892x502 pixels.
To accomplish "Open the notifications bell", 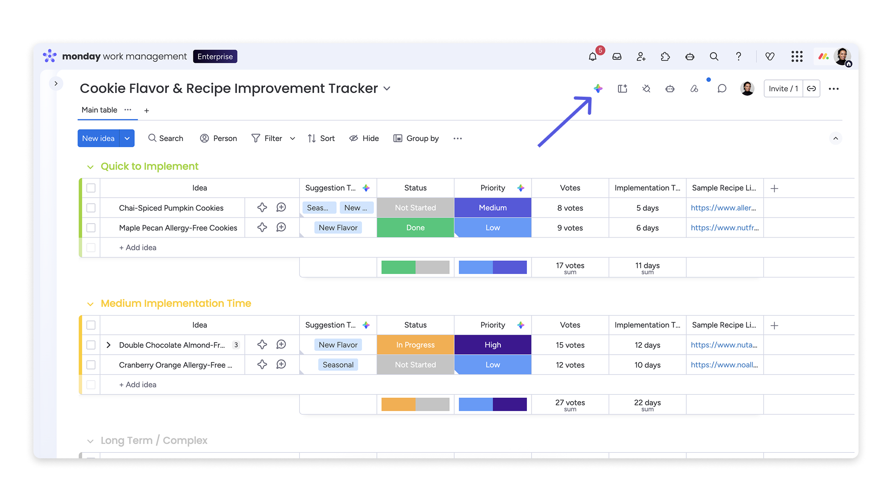I will (592, 57).
